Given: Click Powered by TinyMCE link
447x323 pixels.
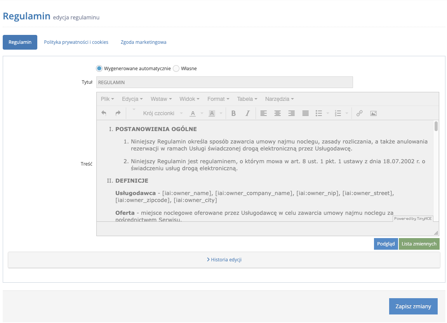Looking at the screenshot, I should [x=413, y=219].
